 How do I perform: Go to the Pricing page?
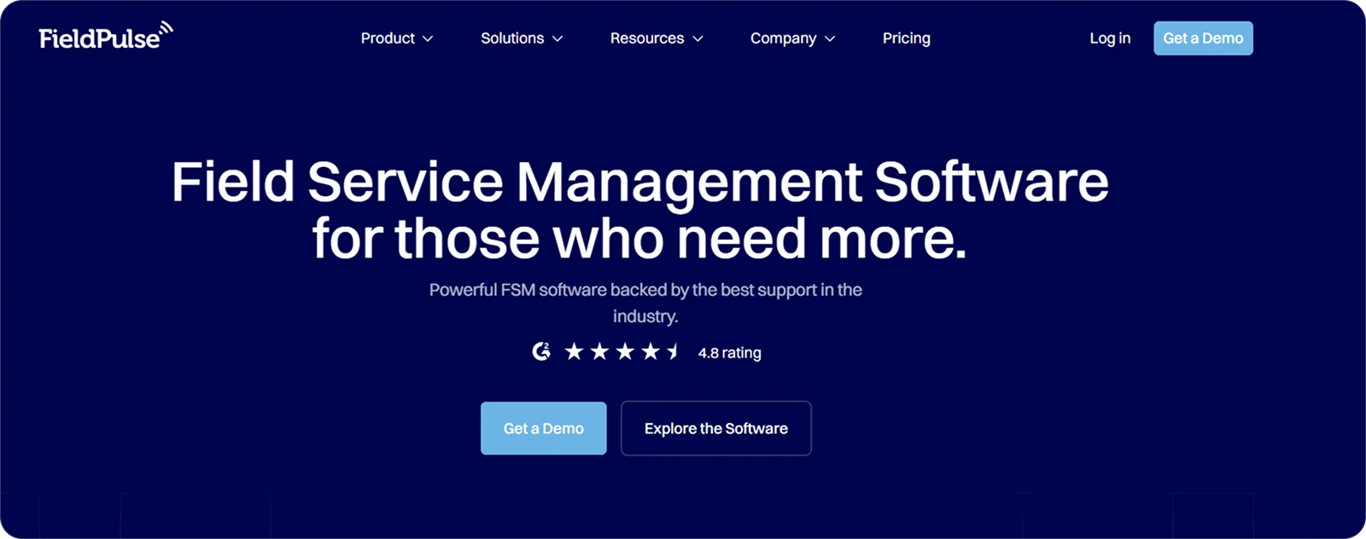coord(907,38)
